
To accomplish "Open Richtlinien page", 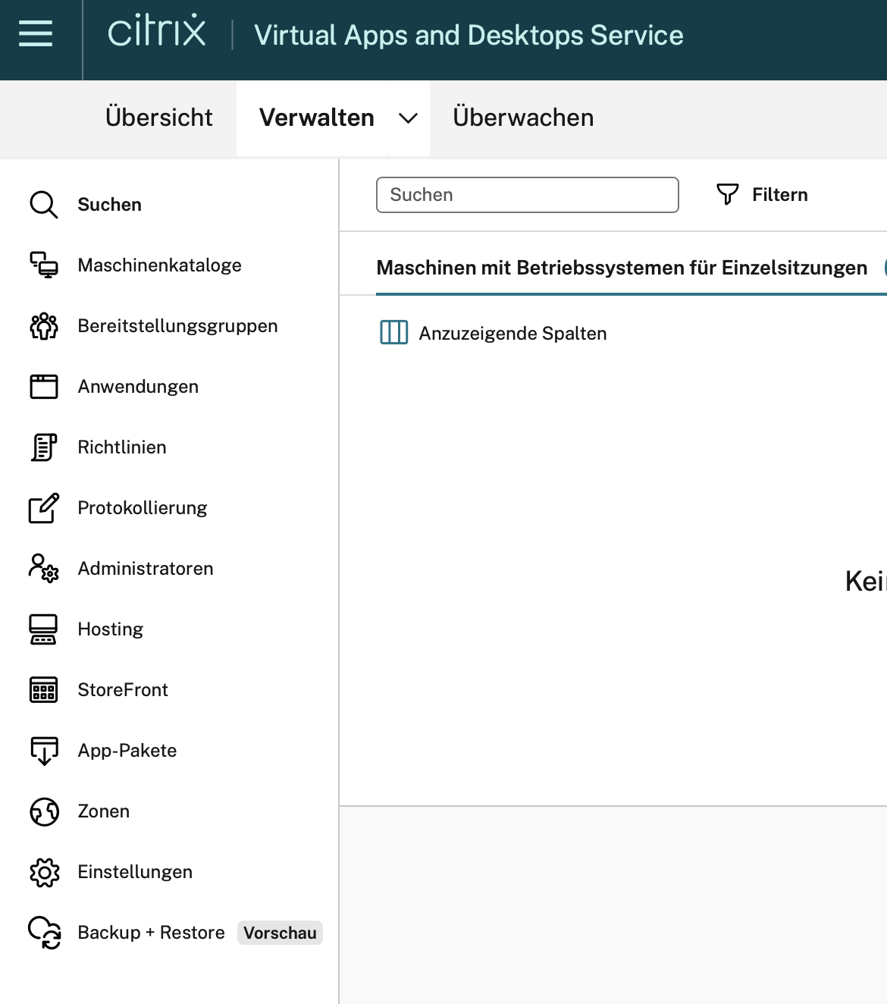I will 122,447.
